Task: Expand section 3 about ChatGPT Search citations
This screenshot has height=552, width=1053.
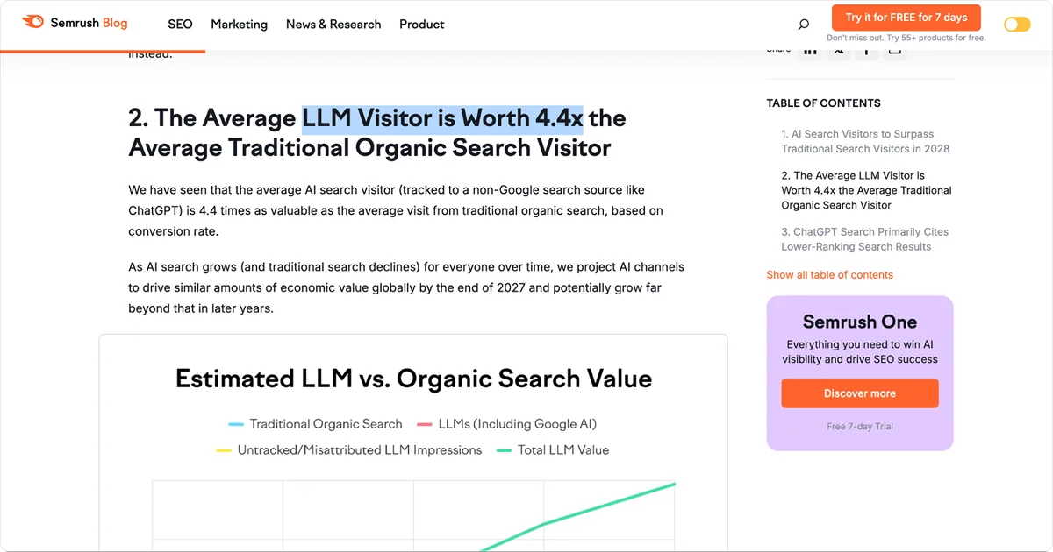Action: [865, 238]
